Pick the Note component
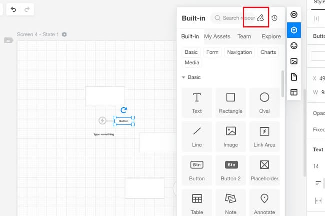The height and width of the screenshot is (216, 325). pos(230,203)
